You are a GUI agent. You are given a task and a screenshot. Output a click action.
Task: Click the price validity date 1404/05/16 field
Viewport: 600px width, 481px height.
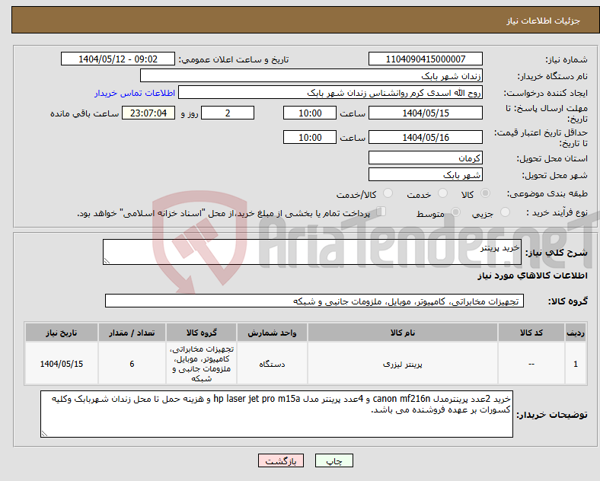click(x=425, y=137)
